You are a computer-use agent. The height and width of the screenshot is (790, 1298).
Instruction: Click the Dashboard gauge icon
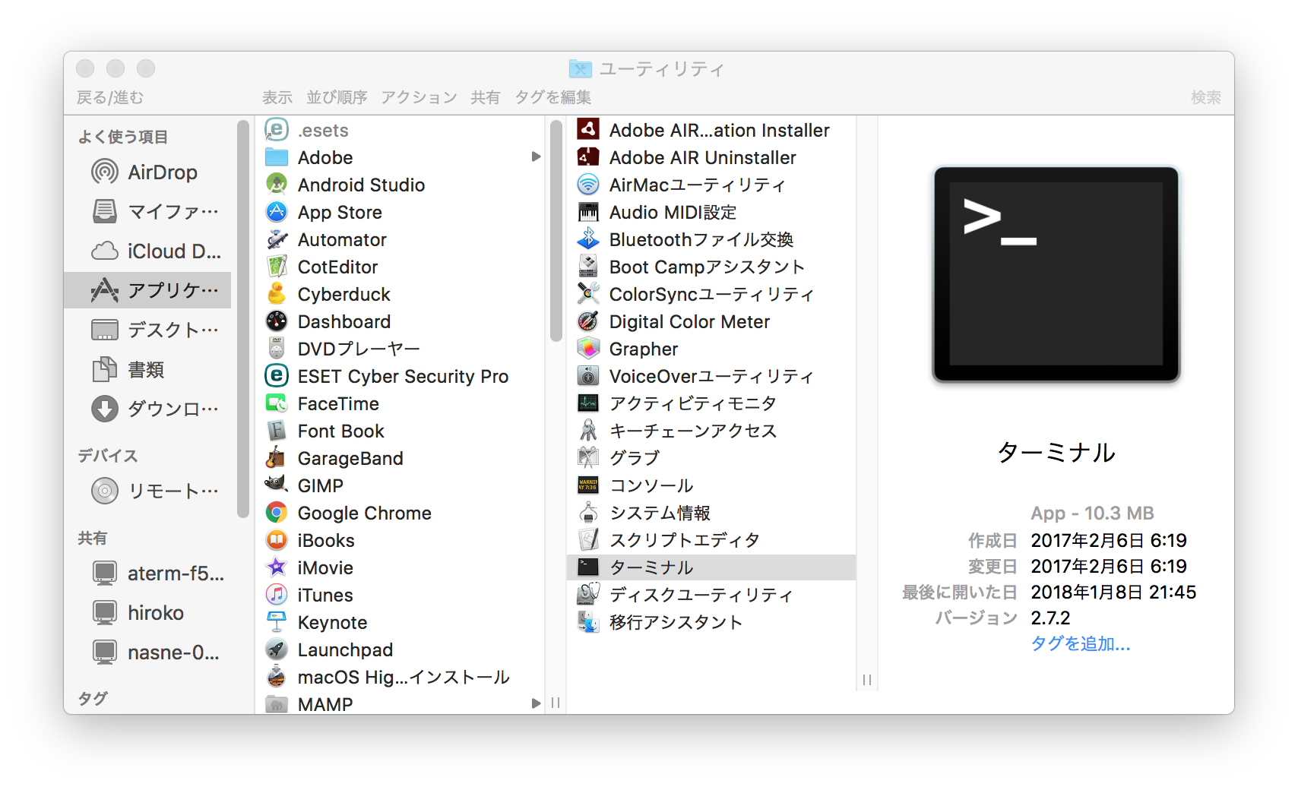pos(277,321)
